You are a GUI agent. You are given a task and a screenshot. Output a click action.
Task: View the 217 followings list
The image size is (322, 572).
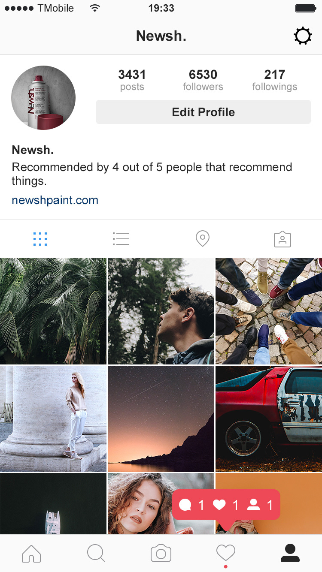(275, 80)
